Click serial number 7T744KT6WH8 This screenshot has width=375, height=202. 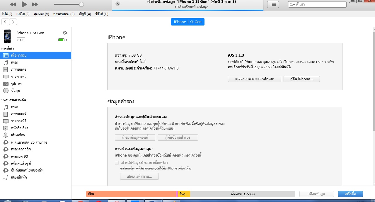tap(166, 68)
